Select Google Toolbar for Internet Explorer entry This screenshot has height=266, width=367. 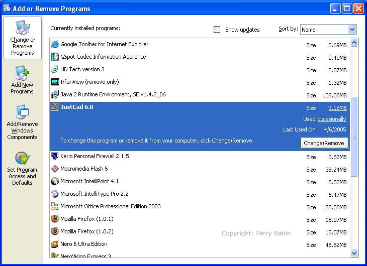pyautogui.click(x=200, y=44)
